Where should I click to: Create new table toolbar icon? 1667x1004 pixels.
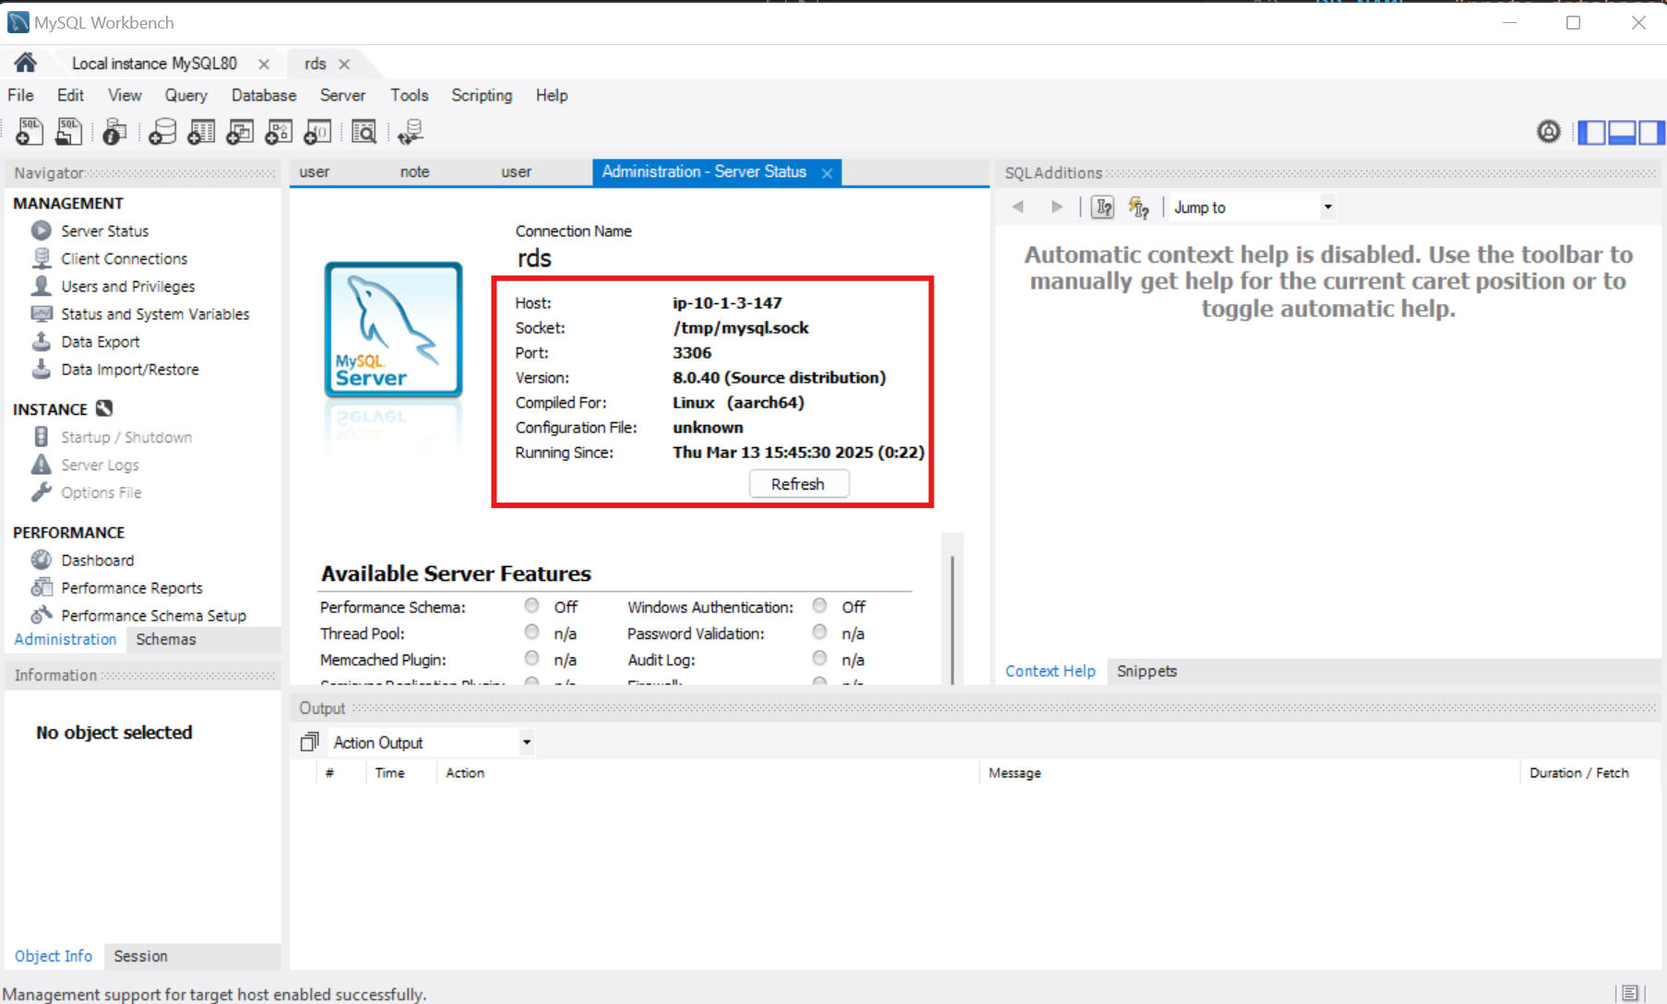tap(201, 132)
